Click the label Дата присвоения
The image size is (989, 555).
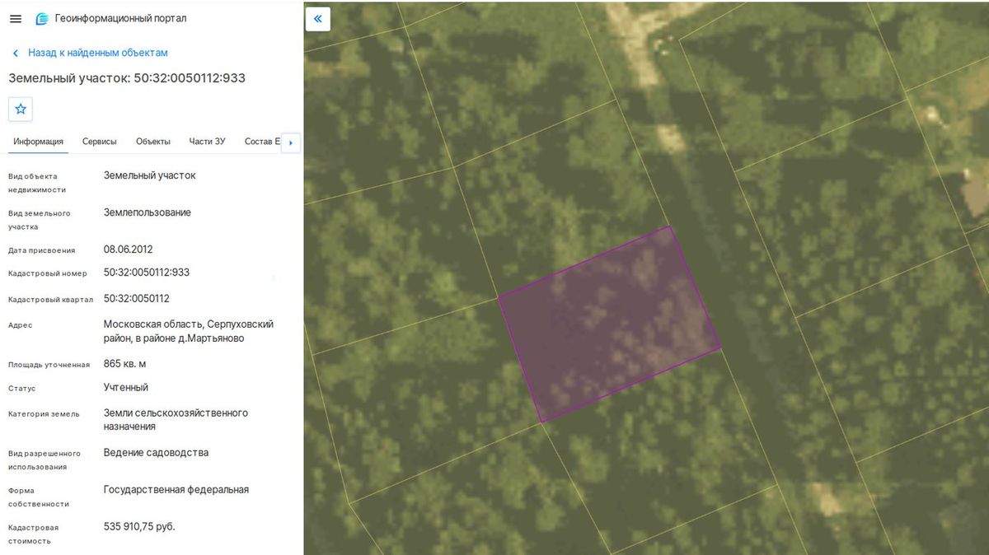click(41, 250)
